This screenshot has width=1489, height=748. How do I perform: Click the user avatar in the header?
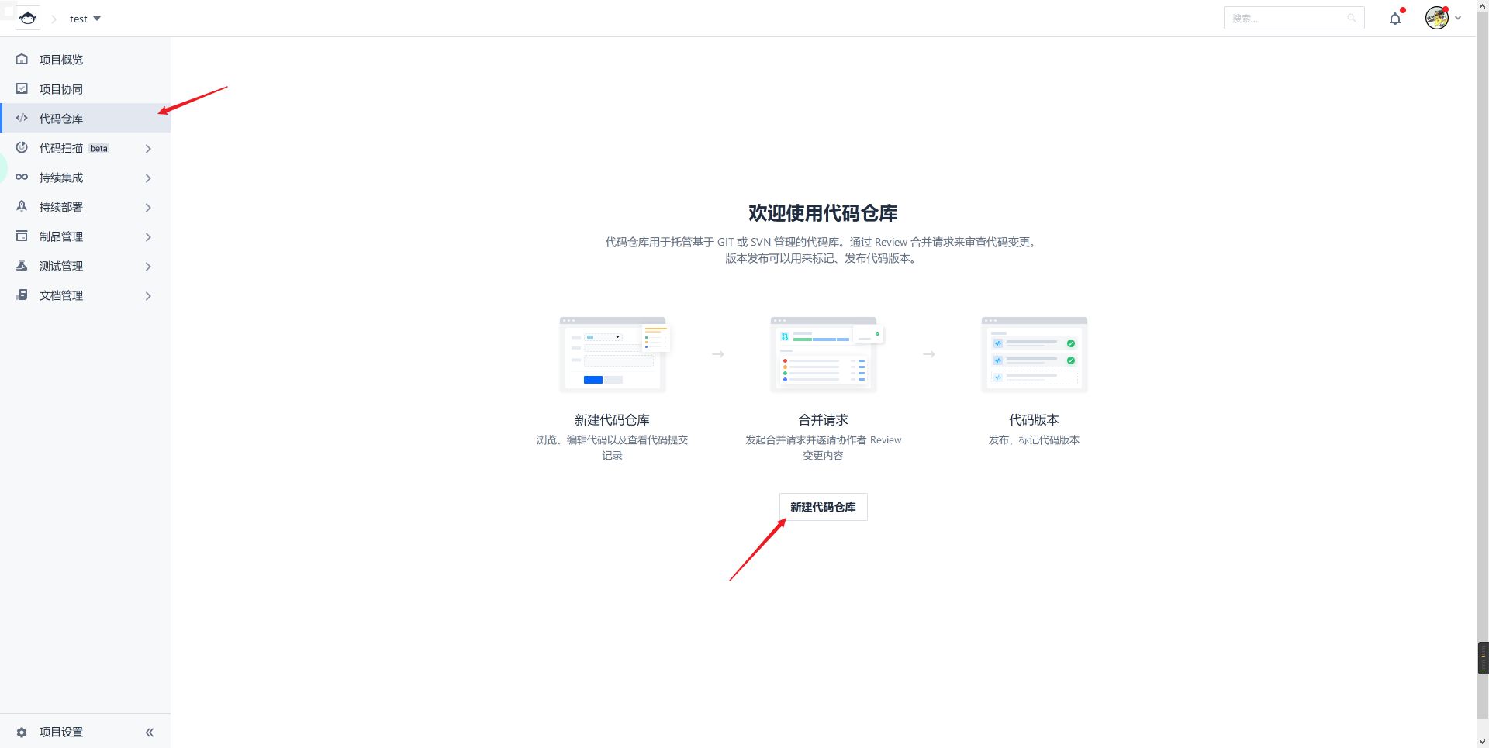pos(1436,18)
